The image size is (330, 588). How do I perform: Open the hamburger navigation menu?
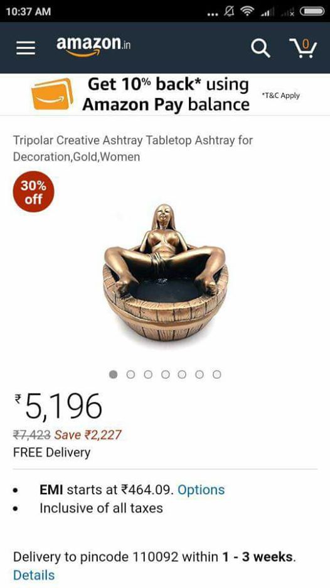click(x=26, y=48)
